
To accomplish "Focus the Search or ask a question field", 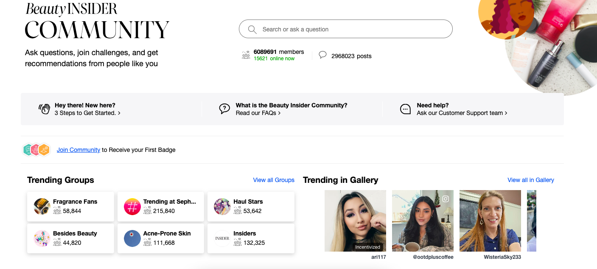I will tap(346, 29).
